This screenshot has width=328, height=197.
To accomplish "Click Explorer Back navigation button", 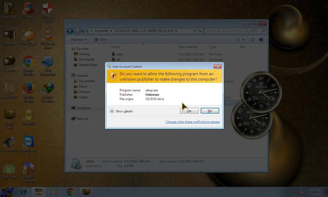I will (x=70, y=31).
